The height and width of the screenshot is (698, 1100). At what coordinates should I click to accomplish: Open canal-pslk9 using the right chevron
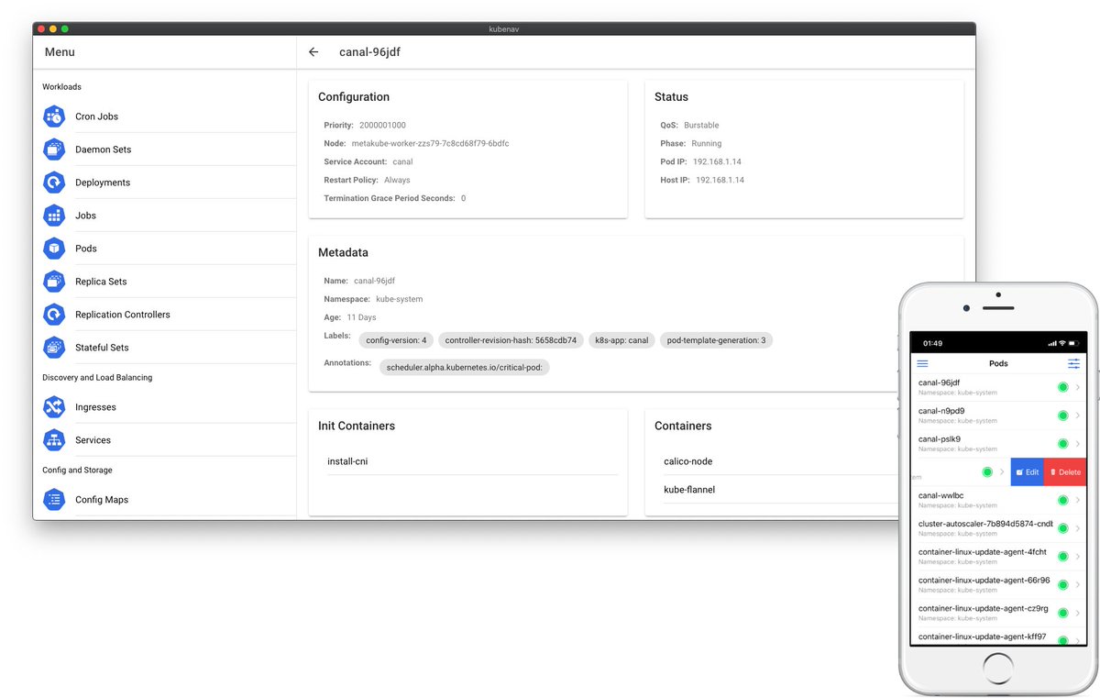(x=1078, y=444)
